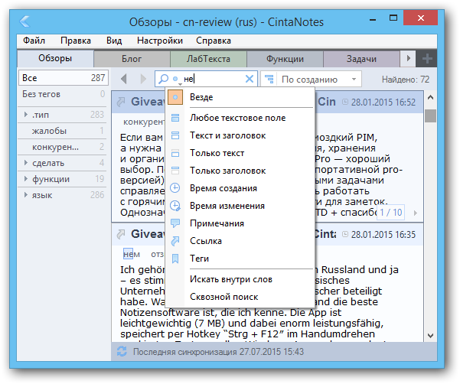Image resolution: width=460 pixels, height=384 pixels.
Task: Choose Примечания search scope
Action: 240,223
